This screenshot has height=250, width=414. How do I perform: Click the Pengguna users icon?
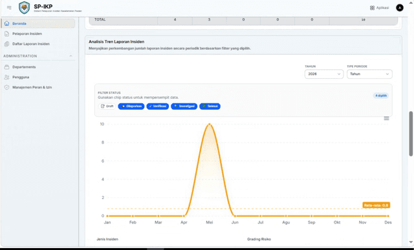point(7,77)
